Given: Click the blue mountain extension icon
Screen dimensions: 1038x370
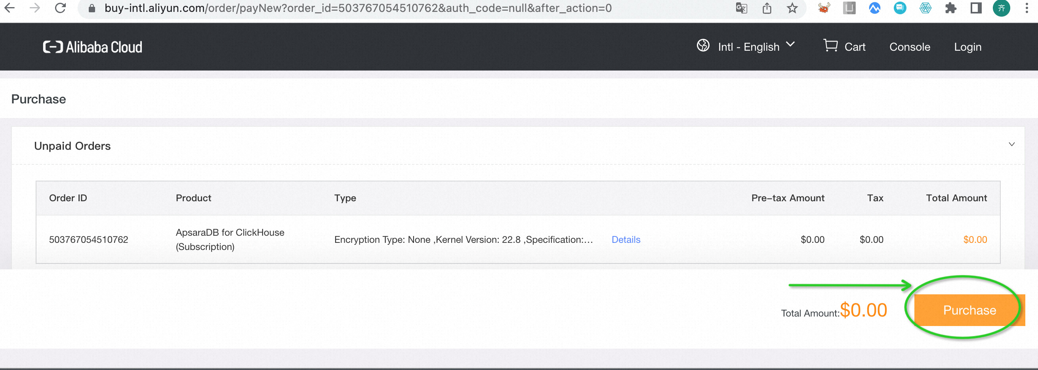Looking at the screenshot, I should coord(874,8).
